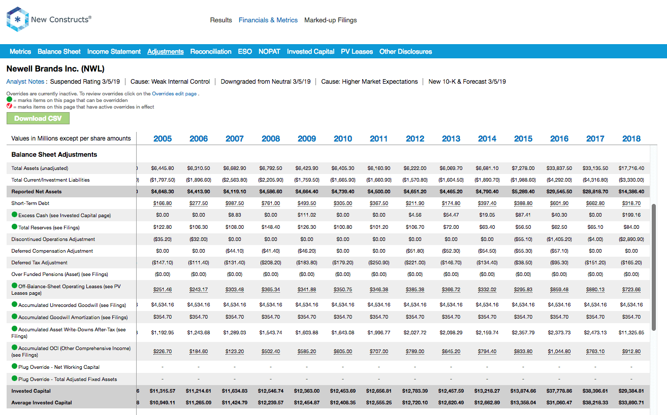Click 2008 Total Reserves value $148.40
667x415 pixels.
pyautogui.click(x=271, y=227)
